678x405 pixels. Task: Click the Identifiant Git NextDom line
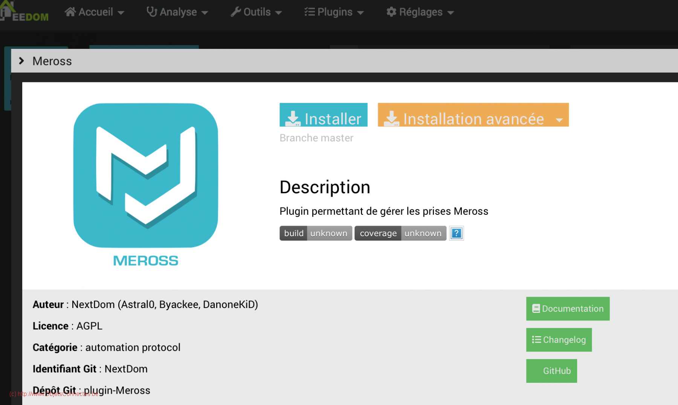coord(90,369)
